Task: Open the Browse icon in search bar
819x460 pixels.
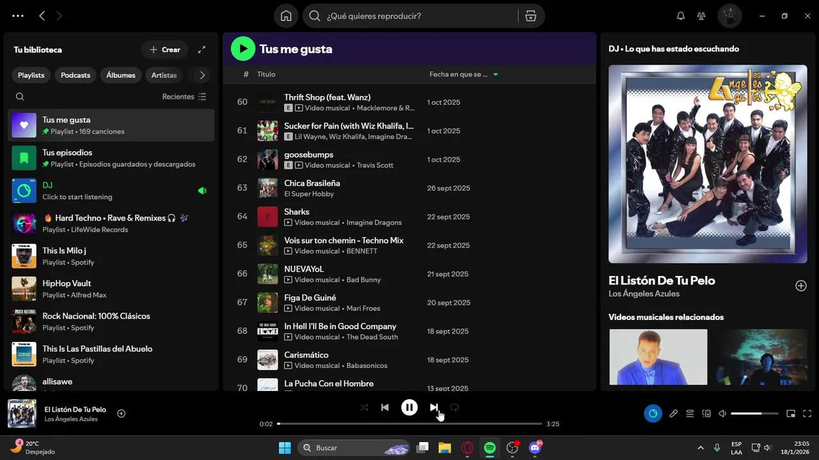Action: point(530,16)
